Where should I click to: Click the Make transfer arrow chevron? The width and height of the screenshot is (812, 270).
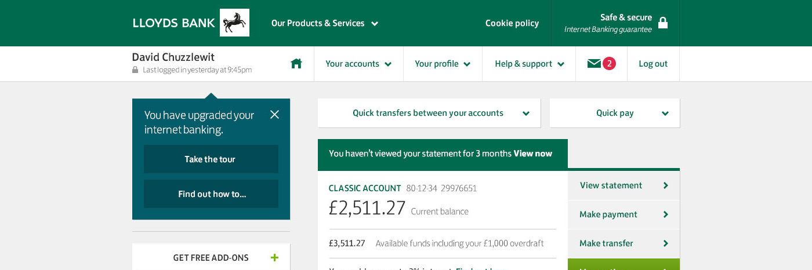pos(665,243)
